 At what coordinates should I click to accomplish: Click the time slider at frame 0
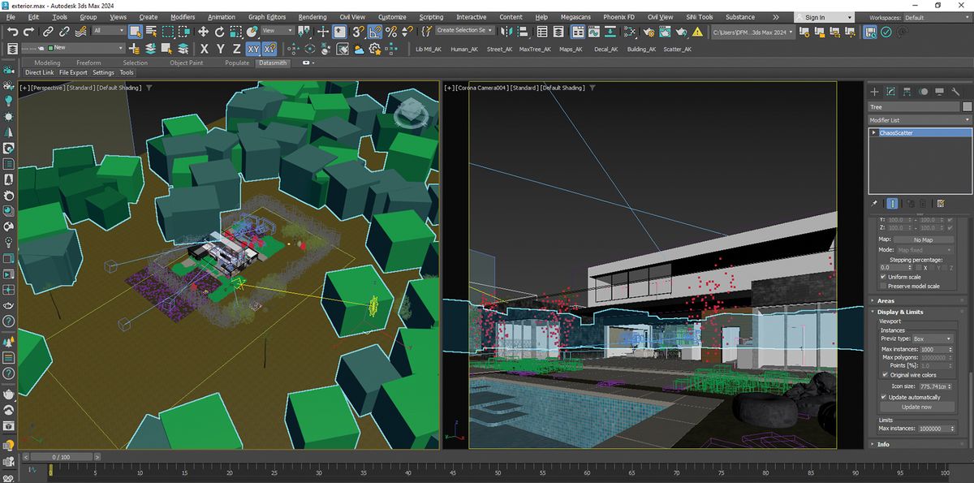[x=61, y=456]
